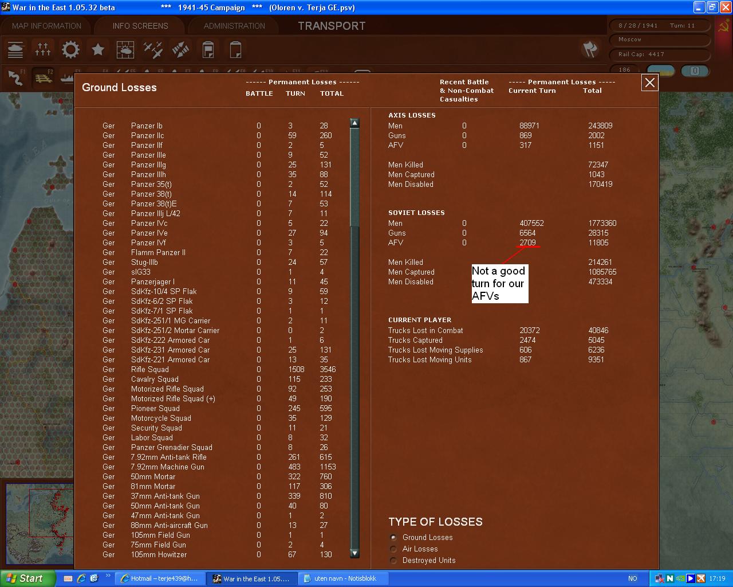Click the Axis Men total 243809
Screen dimensions: 733x587
tap(600, 126)
